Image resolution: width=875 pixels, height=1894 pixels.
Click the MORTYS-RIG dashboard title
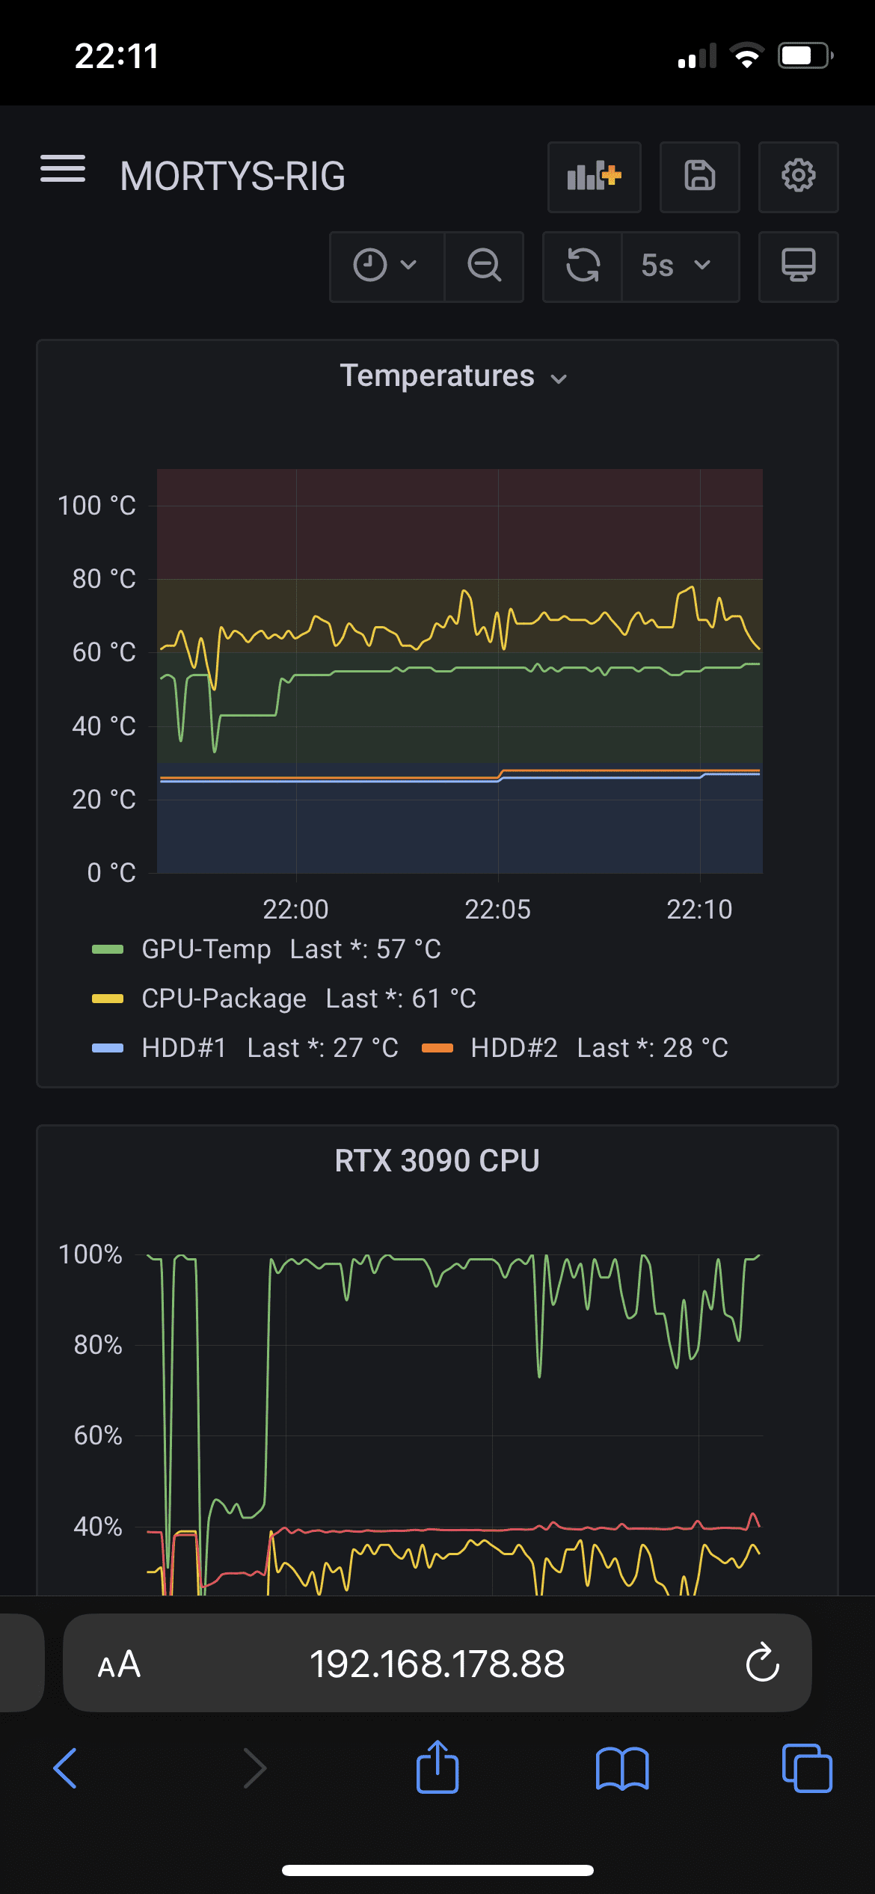click(x=233, y=177)
